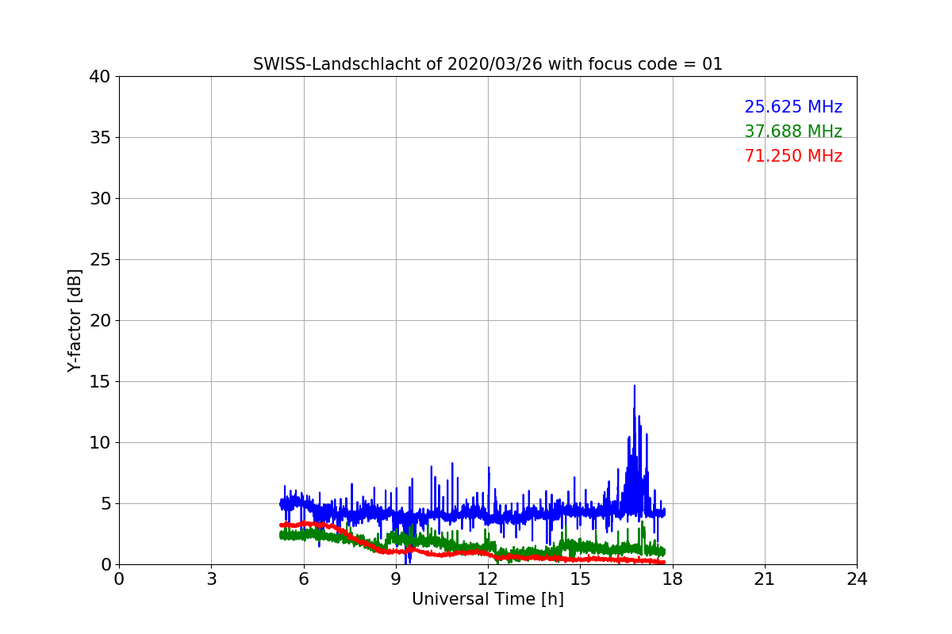This screenshot has width=952, height=634.
Task: Click the y-axis tick label 30
Action: tap(99, 199)
